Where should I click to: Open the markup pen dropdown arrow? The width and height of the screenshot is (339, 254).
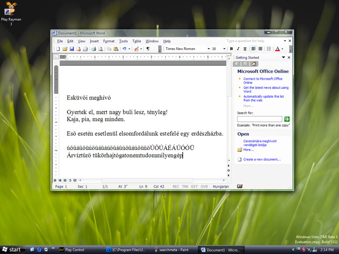141,49
